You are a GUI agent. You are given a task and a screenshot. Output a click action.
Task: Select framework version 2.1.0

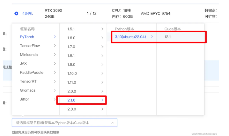[x=71, y=100]
